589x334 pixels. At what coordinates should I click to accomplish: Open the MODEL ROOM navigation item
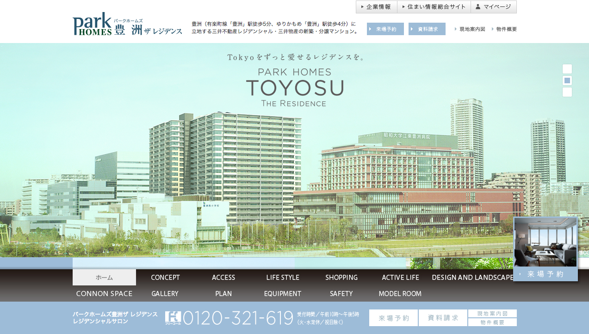click(x=400, y=294)
